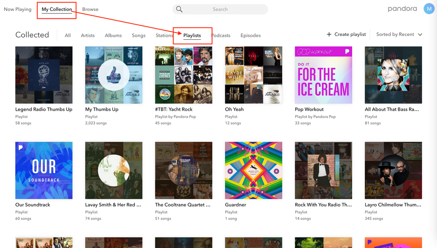Open the Pop Workout playlist cover
The image size is (437, 248).
pos(323,75)
